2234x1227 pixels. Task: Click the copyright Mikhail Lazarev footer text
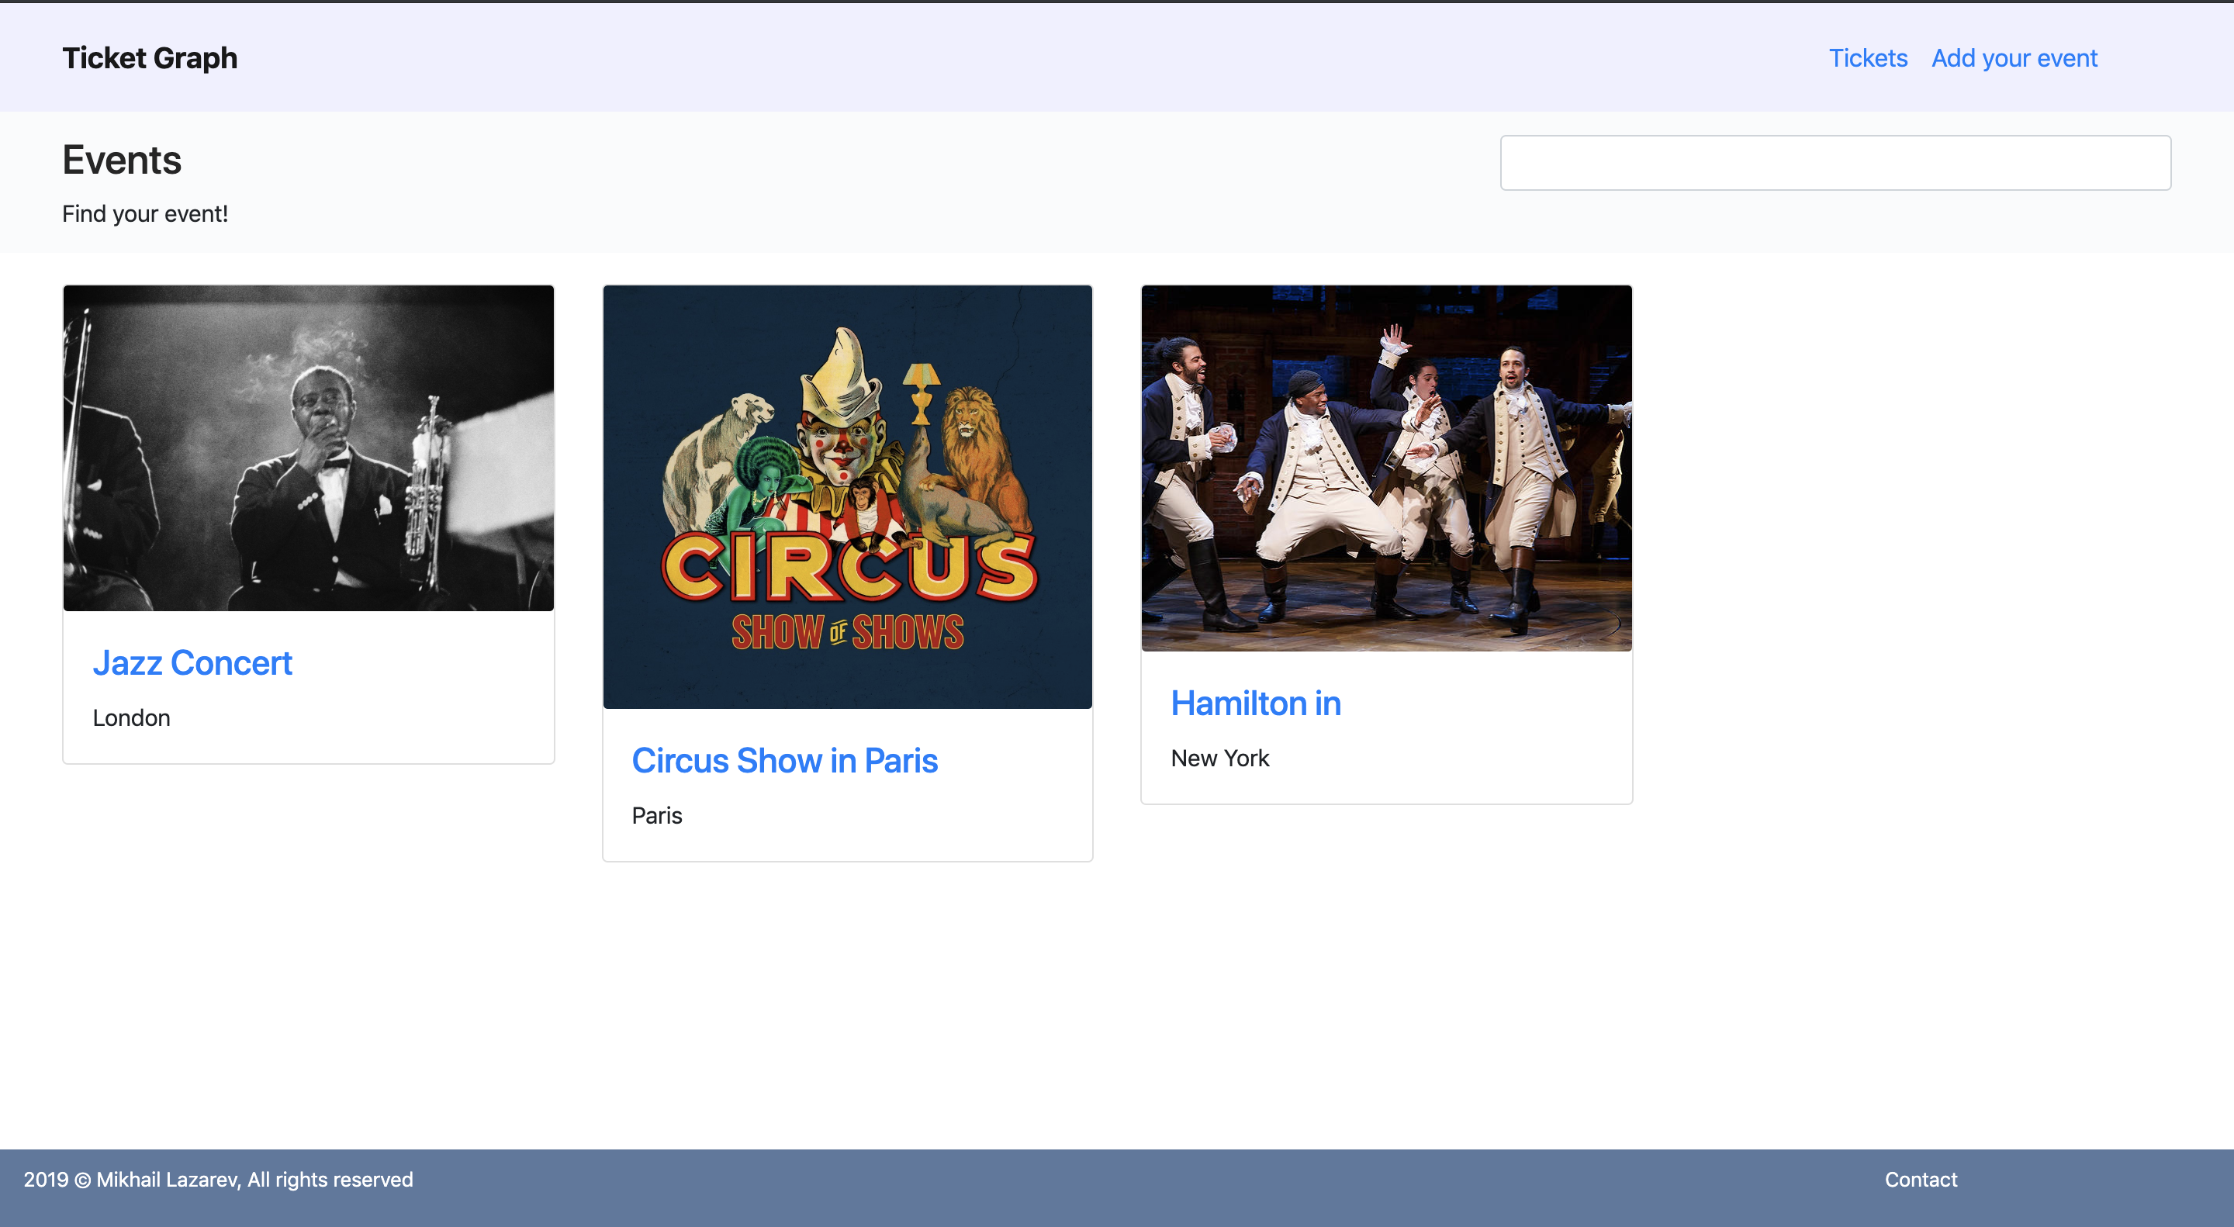pyautogui.click(x=218, y=1180)
